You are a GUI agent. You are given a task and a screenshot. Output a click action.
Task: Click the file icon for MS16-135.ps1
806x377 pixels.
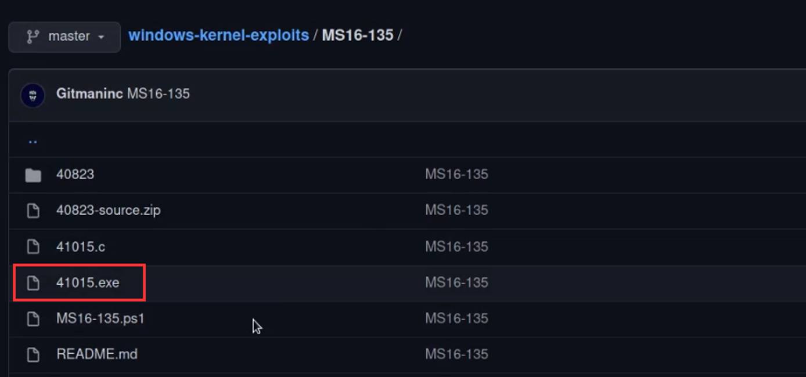[x=33, y=318]
